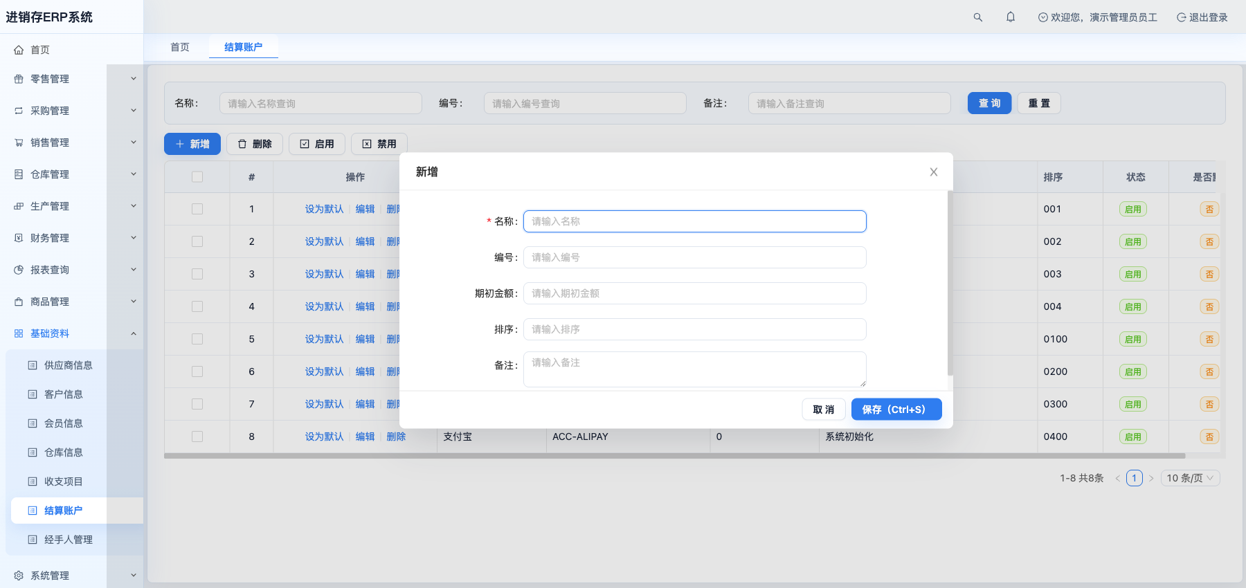Click the home icon beside 首页 in sidebar
The image size is (1246, 588).
pos(19,50)
